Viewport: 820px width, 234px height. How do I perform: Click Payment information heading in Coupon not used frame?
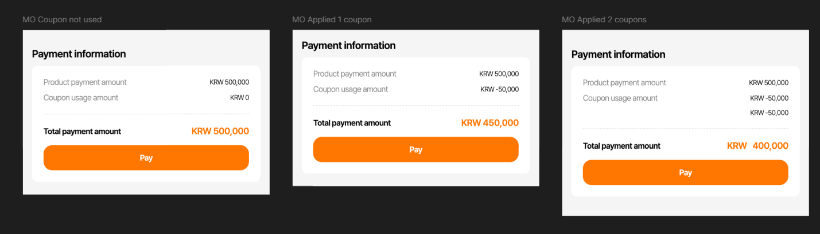[x=79, y=54]
